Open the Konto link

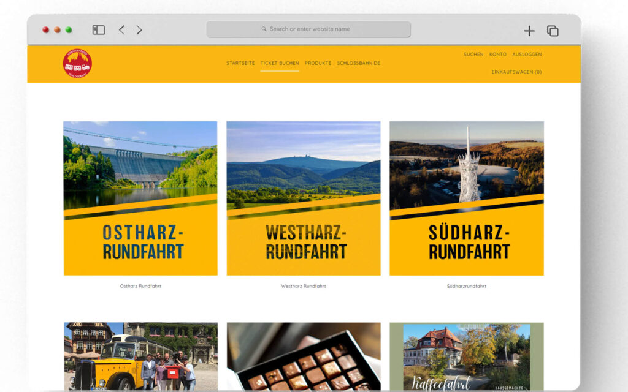pyautogui.click(x=498, y=55)
